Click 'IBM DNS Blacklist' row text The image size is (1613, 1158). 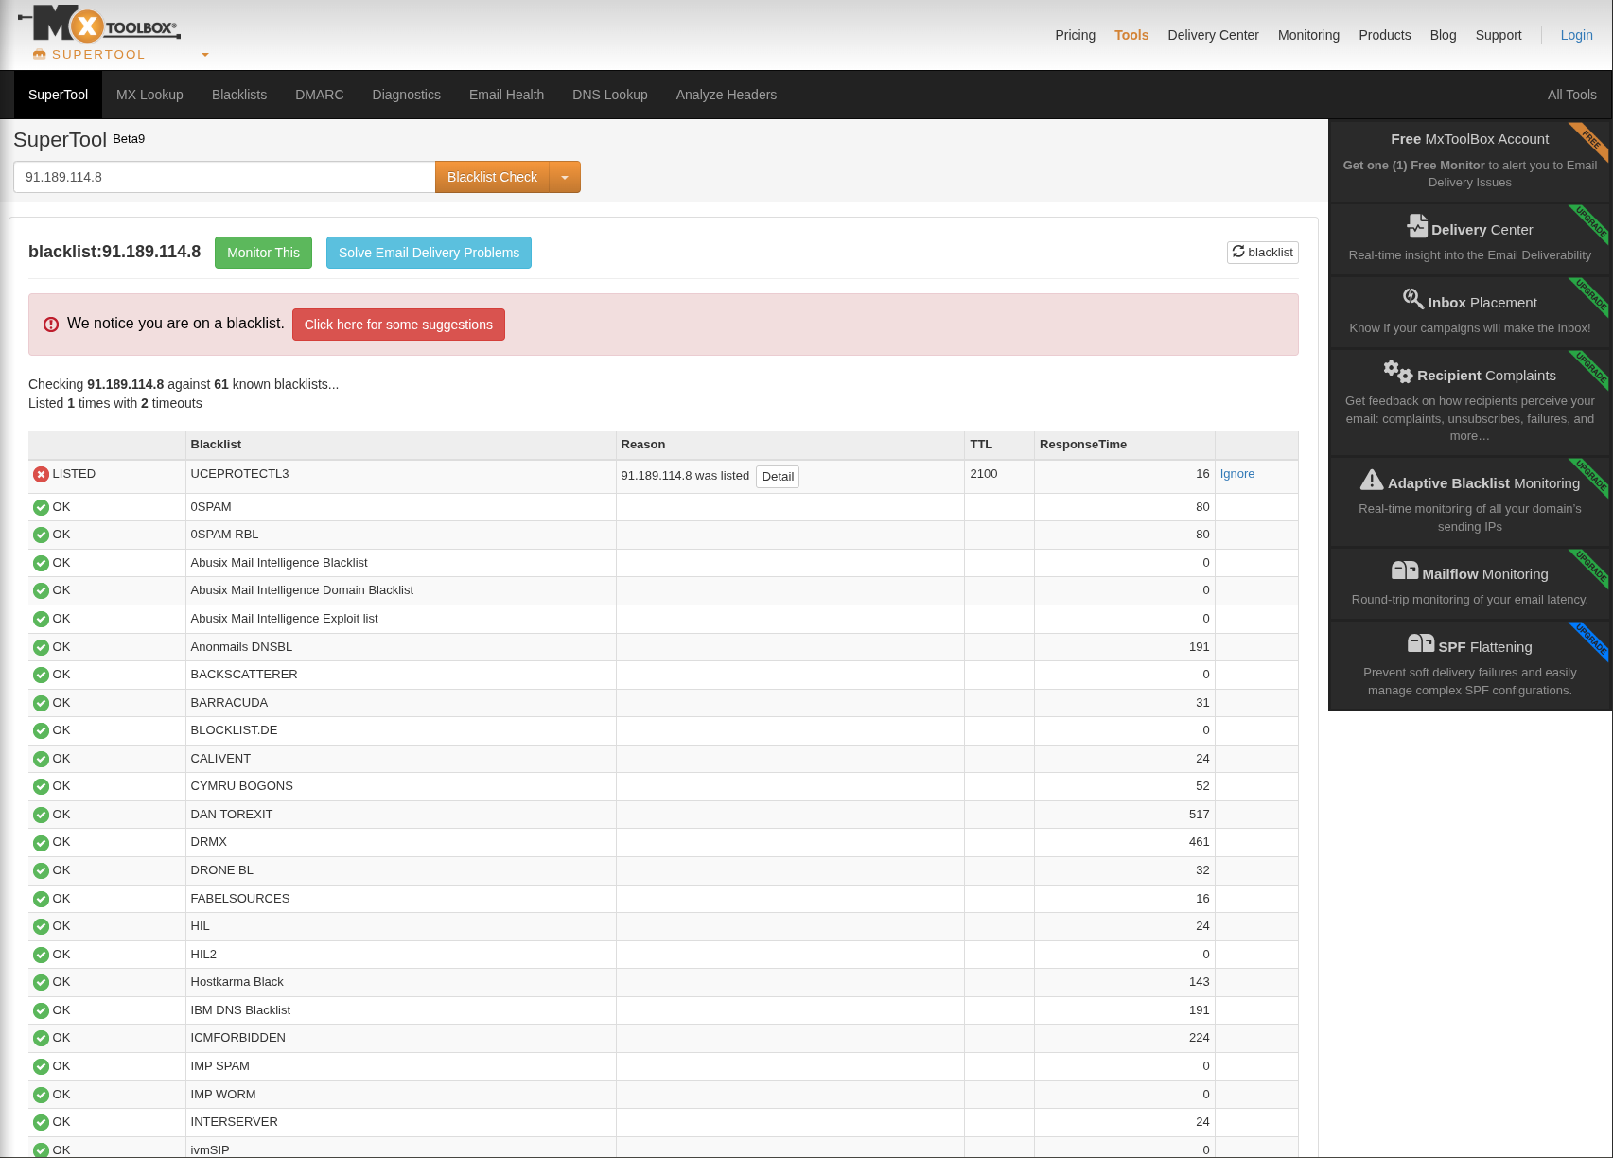tap(240, 1010)
